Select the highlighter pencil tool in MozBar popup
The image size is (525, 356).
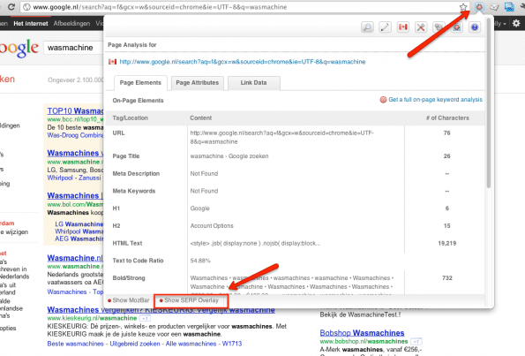click(385, 27)
